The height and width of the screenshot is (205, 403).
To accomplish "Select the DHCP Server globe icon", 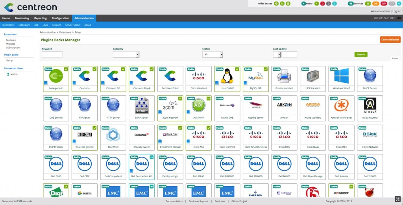I will click(370, 75).
